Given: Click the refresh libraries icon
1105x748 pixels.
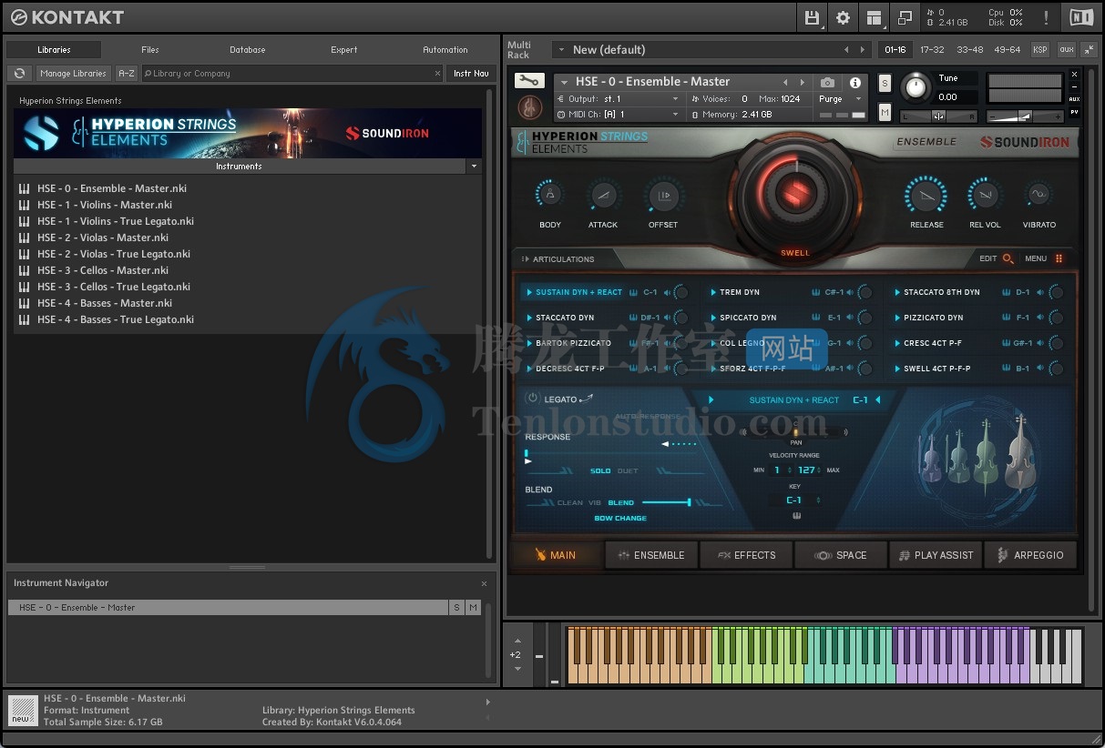Looking at the screenshot, I should [x=19, y=74].
